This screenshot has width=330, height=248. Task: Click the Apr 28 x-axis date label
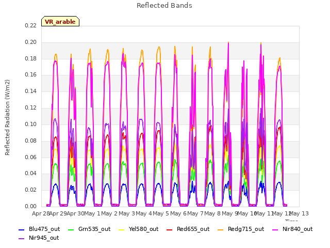(x=41, y=213)
